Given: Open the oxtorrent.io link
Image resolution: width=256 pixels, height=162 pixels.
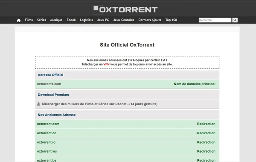Looking at the screenshot, I should 46,142.
